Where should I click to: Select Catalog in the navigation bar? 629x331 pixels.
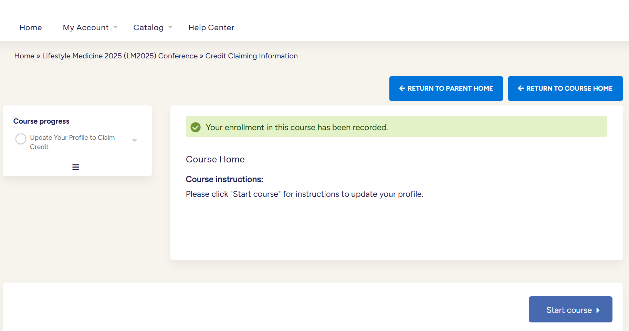click(148, 27)
